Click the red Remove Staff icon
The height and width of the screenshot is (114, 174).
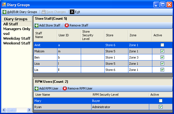pyautogui.click(x=67, y=25)
